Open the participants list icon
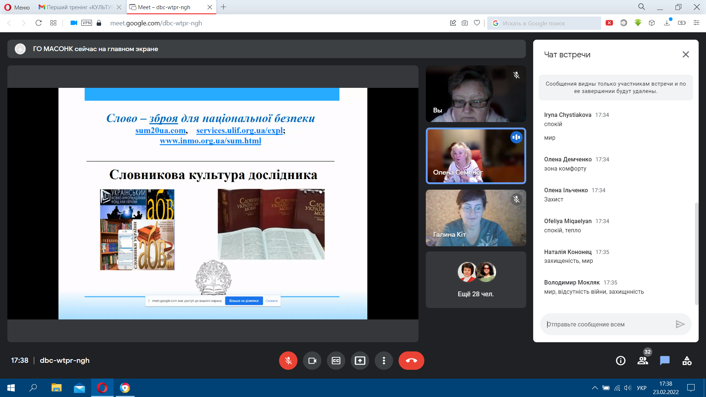 click(x=643, y=361)
